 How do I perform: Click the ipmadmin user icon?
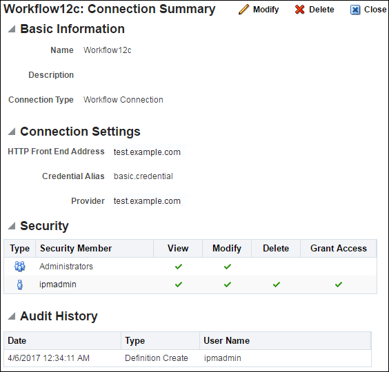coord(19,285)
